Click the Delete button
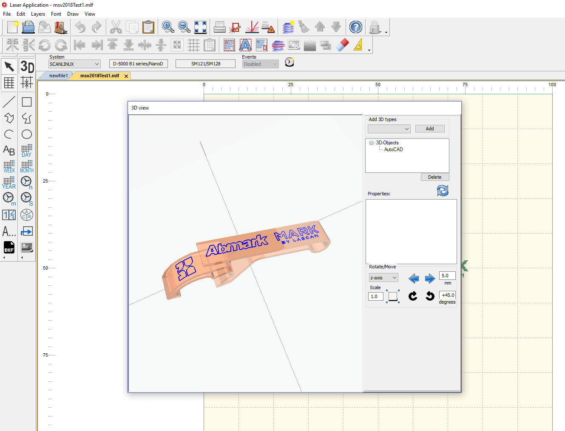The height and width of the screenshot is (431, 565). coord(434,177)
